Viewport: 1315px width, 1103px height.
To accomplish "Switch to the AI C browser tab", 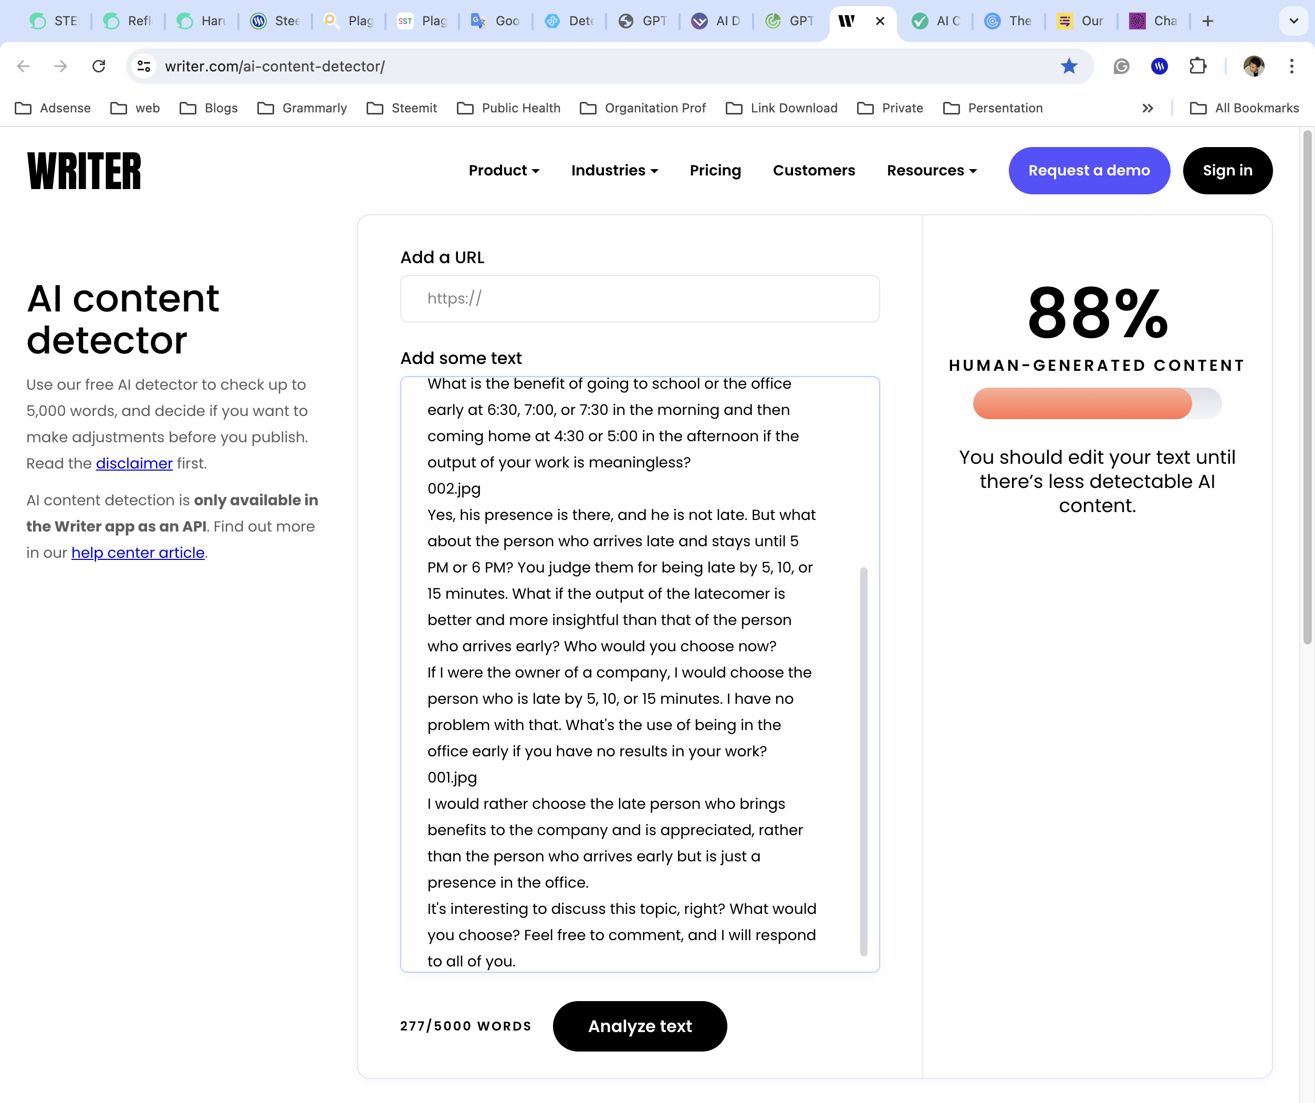I will coord(936,22).
